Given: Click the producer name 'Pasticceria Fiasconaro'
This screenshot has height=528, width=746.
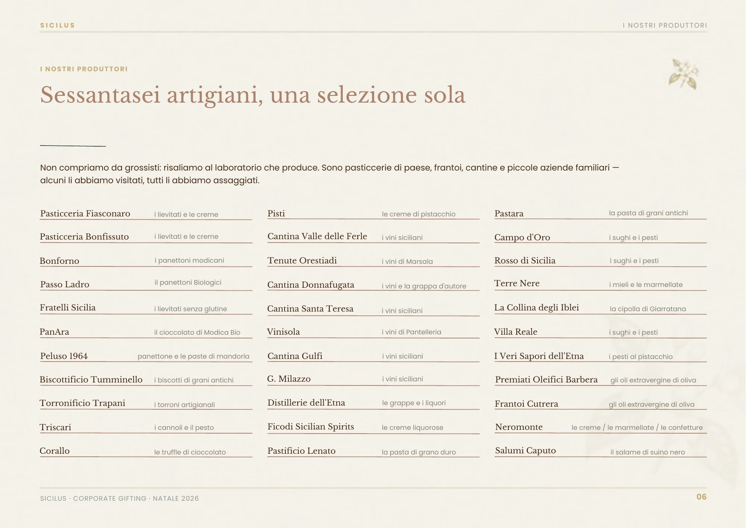Looking at the screenshot, I should point(85,213).
